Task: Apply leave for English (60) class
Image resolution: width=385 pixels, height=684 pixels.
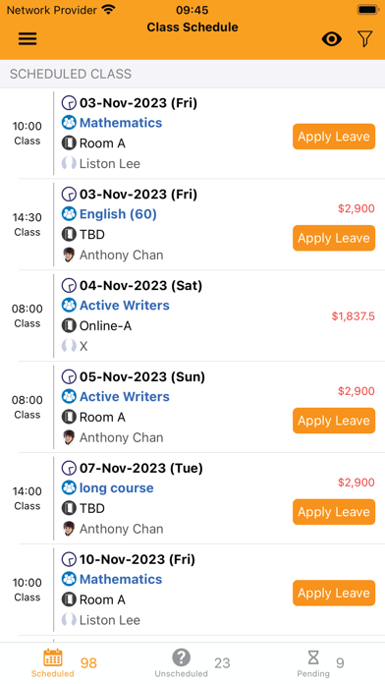Action: [x=334, y=238]
